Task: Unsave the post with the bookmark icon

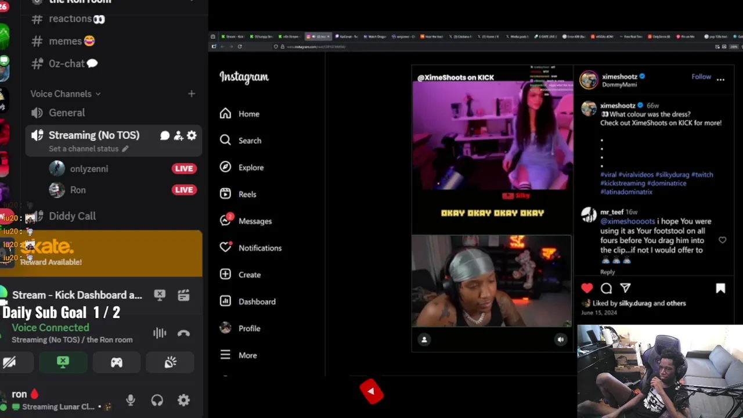Action: pyautogui.click(x=720, y=288)
